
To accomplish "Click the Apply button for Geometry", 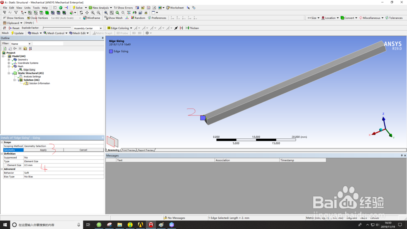I will tap(44, 150).
